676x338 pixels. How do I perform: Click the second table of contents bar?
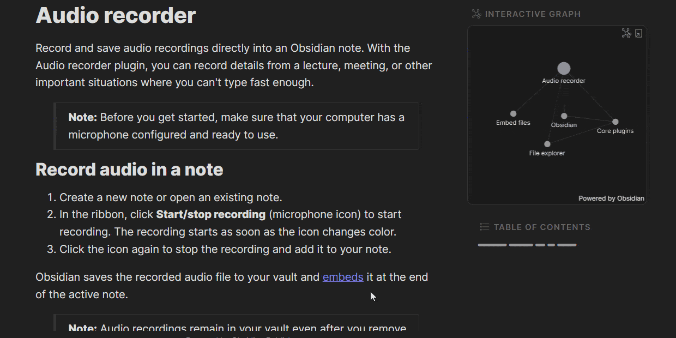click(x=521, y=245)
